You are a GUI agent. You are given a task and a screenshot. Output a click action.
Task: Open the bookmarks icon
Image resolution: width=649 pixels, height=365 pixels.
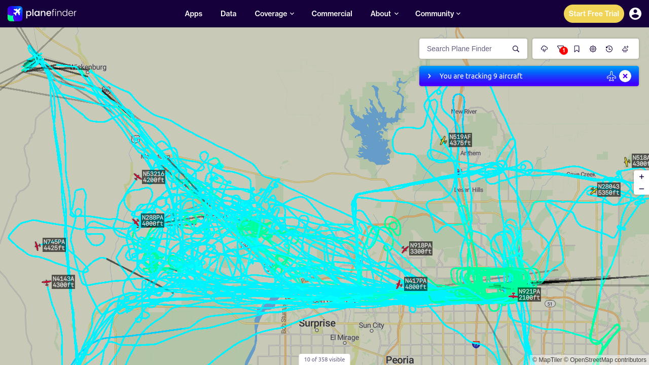(577, 49)
